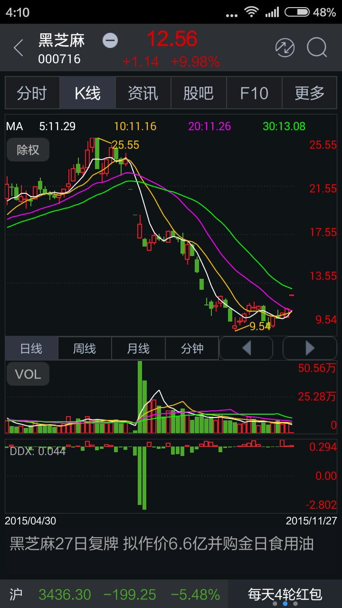Tap the battery status icon
The height and width of the screenshot is (608, 342).
pos(297,12)
